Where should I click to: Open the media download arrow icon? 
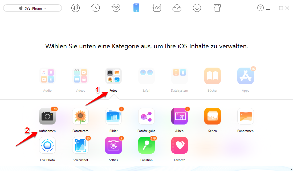[197, 8]
